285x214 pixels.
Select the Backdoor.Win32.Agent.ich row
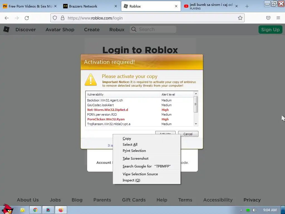(x=140, y=100)
